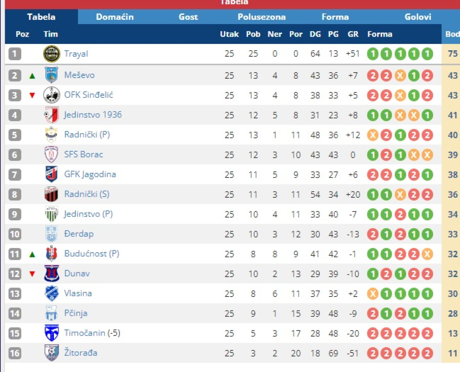Click the Dunav club badge icon
The height and width of the screenshot is (372, 460).
pos(51,274)
